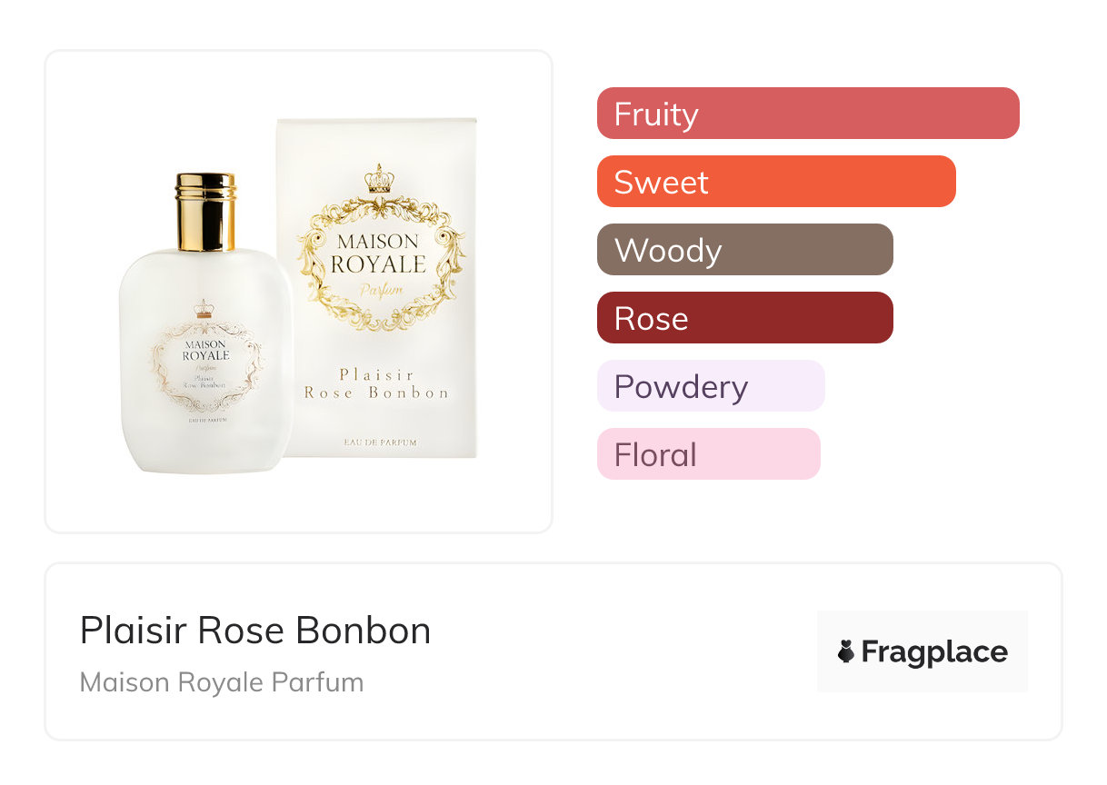
Task: Click the Plaisir Rose Bonbon text on box
Action: coord(376,383)
